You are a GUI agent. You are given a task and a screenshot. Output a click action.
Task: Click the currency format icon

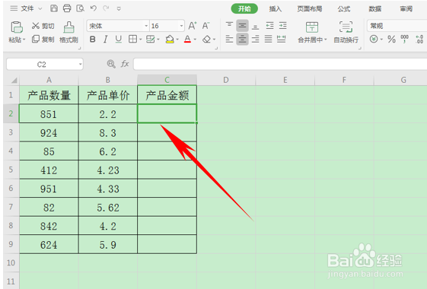[374, 40]
